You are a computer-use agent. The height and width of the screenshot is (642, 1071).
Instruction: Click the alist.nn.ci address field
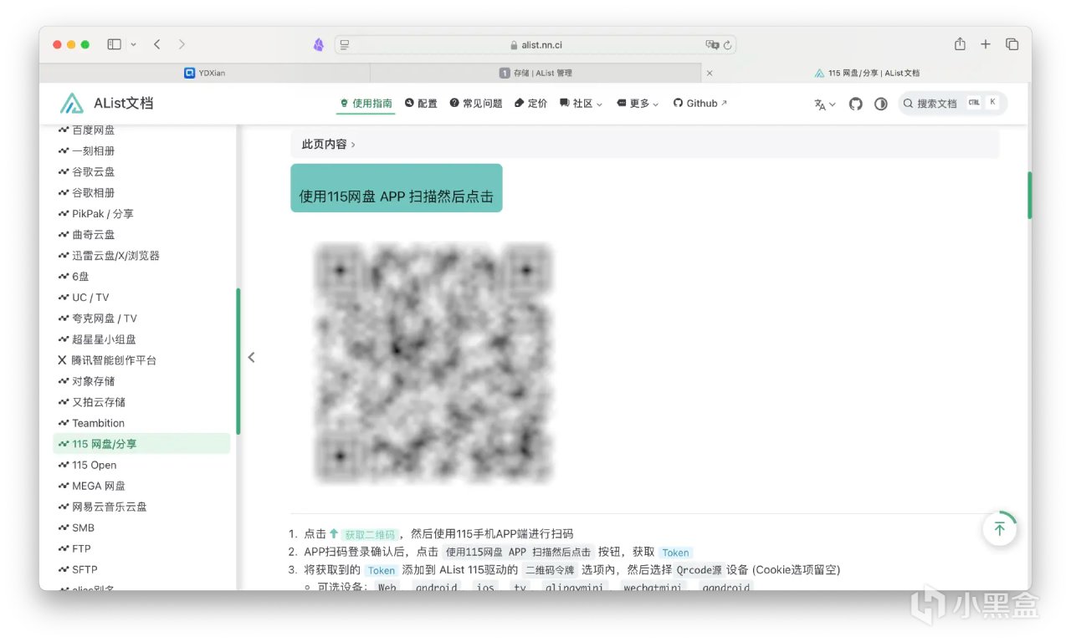535,45
